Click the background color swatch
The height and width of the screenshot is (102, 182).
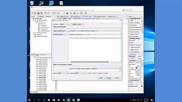(136, 63)
